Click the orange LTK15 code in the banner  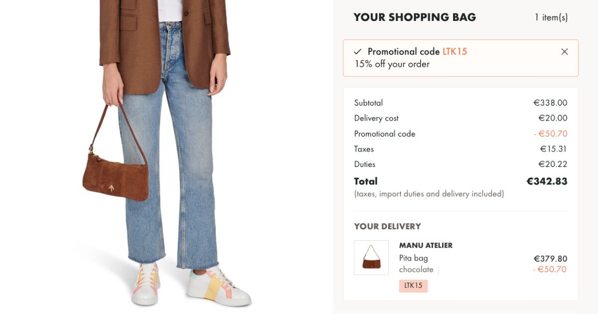[x=454, y=52]
